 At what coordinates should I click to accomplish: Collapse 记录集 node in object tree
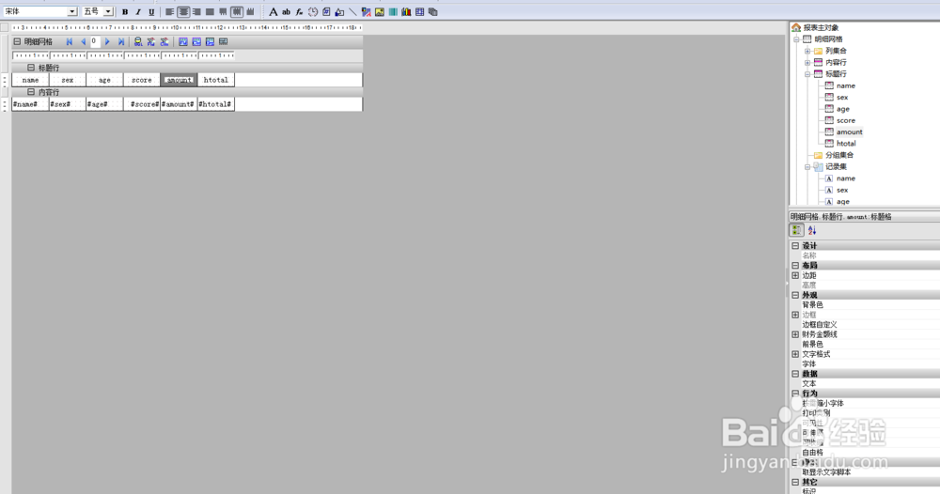tap(807, 167)
